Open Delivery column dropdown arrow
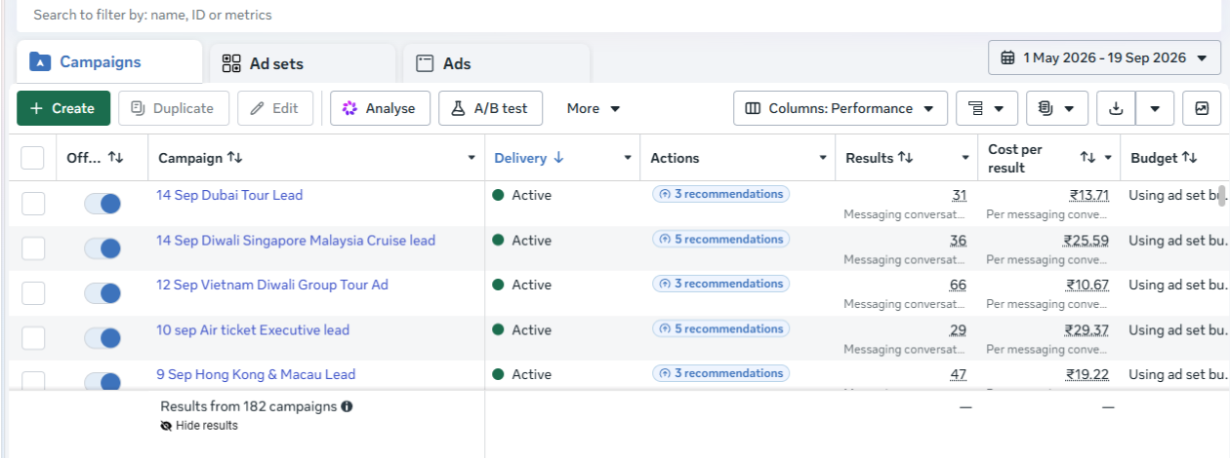The height and width of the screenshot is (458, 1230). coord(628,158)
